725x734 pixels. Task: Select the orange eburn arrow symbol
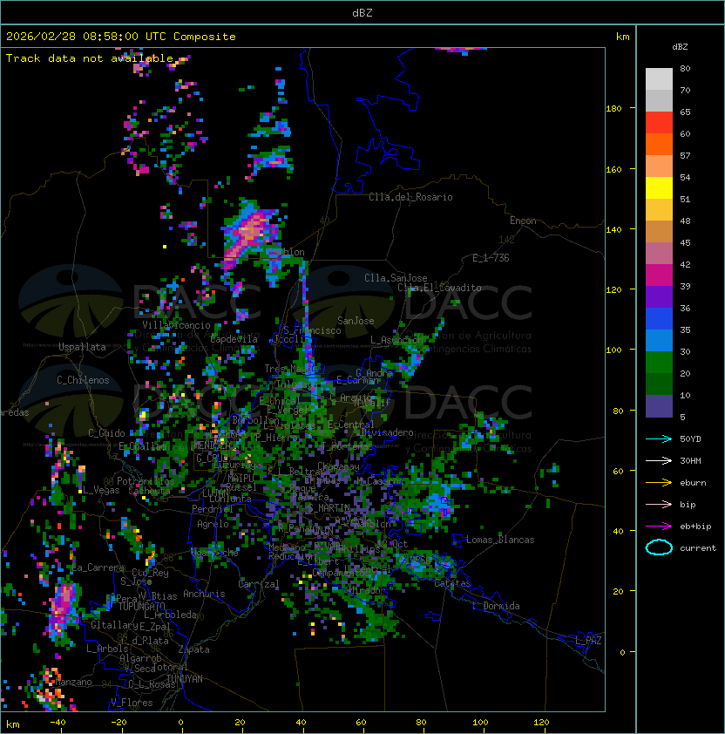coord(659,482)
